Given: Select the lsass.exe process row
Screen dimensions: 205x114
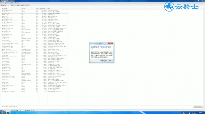Looking at the screenshot, I should [35, 55].
